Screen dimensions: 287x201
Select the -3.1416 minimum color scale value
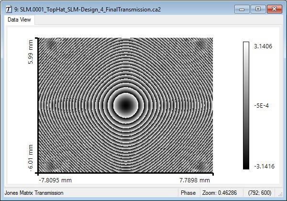coord(264,165)
